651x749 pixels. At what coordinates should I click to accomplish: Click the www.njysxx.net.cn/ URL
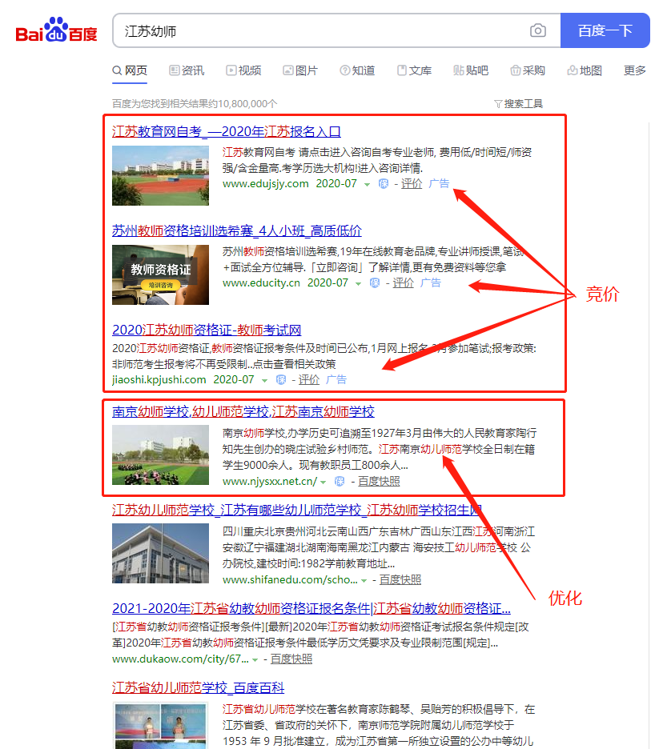click(x=270, y=482)
